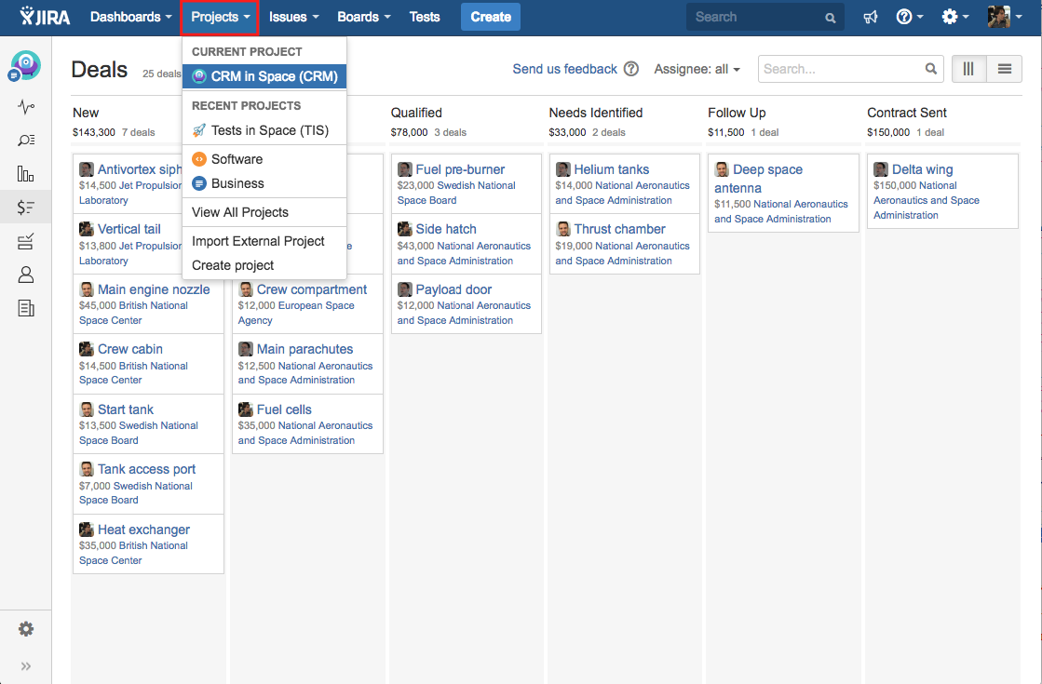Open the Tests menu item
The image size is (1042, 684).
(x=425, y=18)
